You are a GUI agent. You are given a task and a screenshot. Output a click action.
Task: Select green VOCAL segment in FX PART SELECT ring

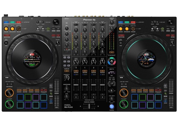click(x=112, y=58)
